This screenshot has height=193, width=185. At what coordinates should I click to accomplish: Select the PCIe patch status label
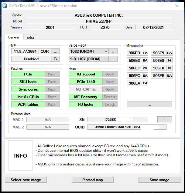(28, 74)
